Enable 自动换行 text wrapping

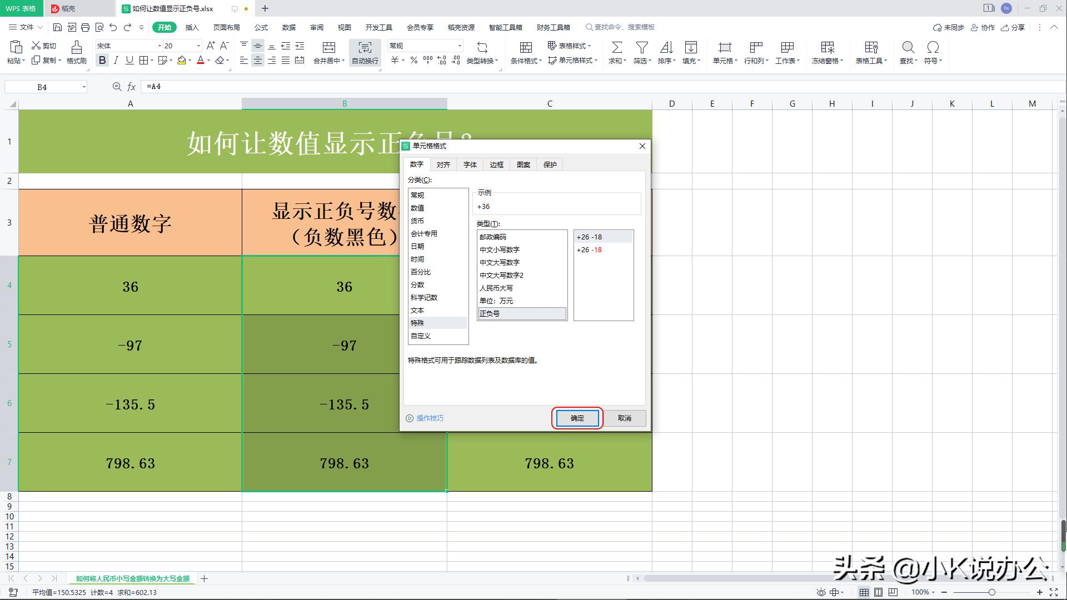(365, 53)
